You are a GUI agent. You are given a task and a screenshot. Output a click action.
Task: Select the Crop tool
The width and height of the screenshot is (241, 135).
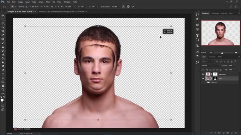coord(3,31)
